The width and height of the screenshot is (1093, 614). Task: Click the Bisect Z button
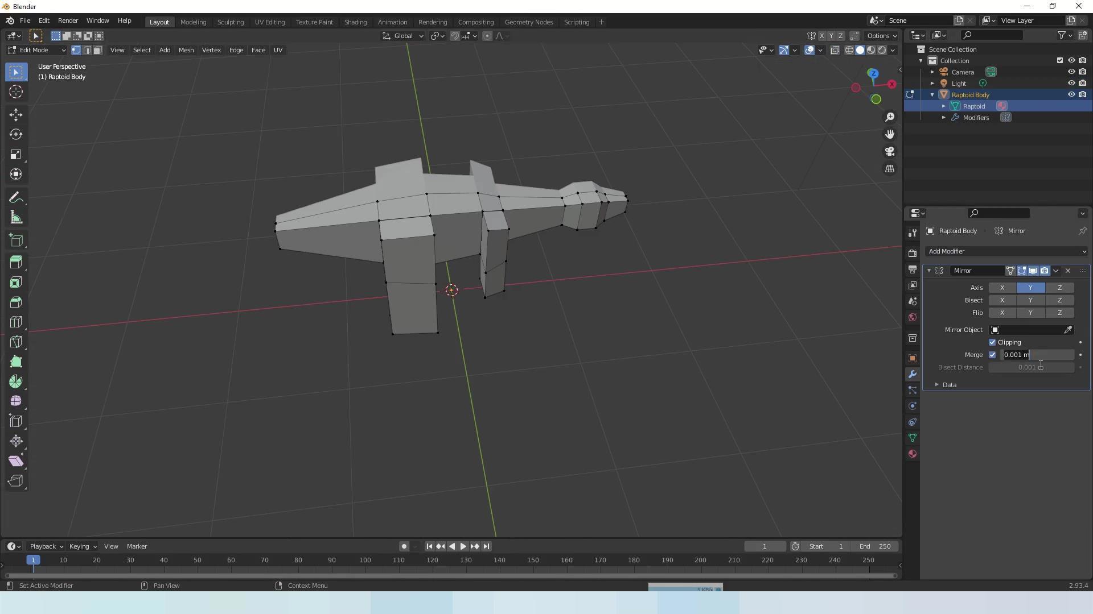[x=1059, y=300]
